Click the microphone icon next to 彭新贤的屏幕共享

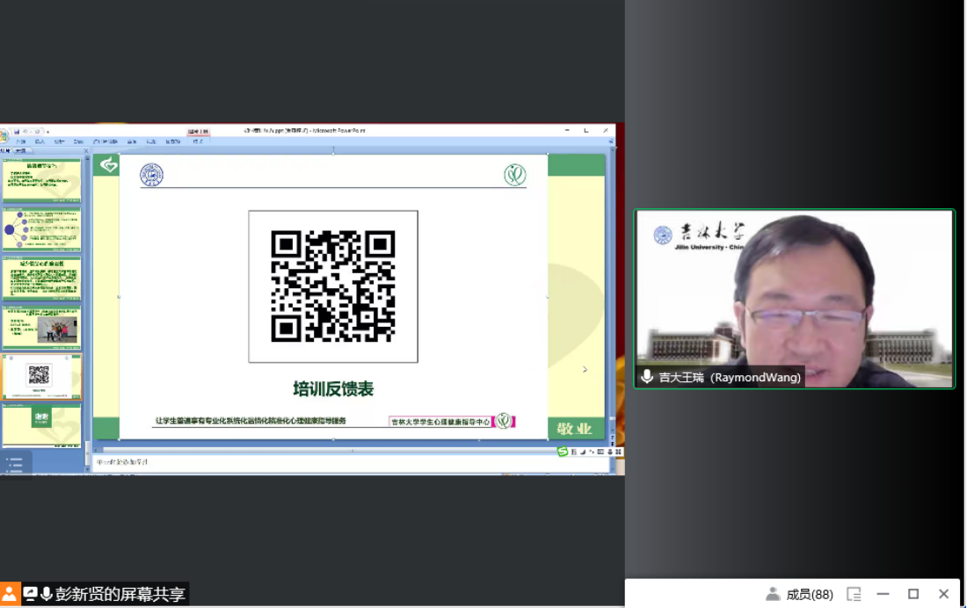click(47, 594)
